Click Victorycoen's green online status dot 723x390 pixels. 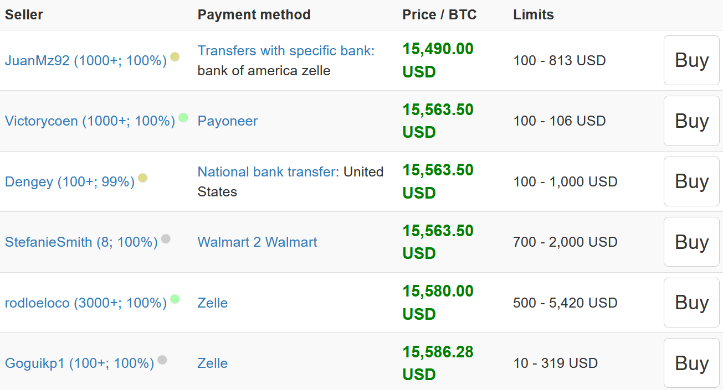click(183, 117)
